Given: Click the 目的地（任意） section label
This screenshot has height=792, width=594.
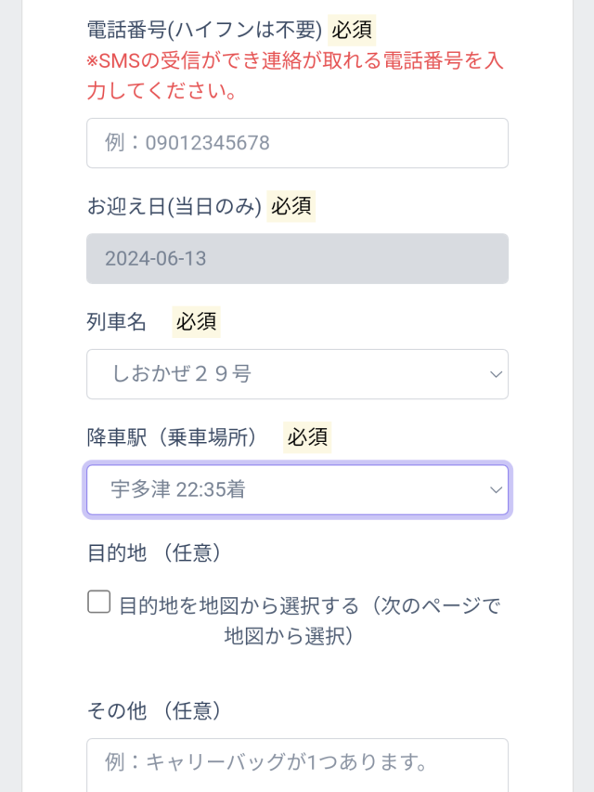Looking at the screenshot, I should [155, 553].
